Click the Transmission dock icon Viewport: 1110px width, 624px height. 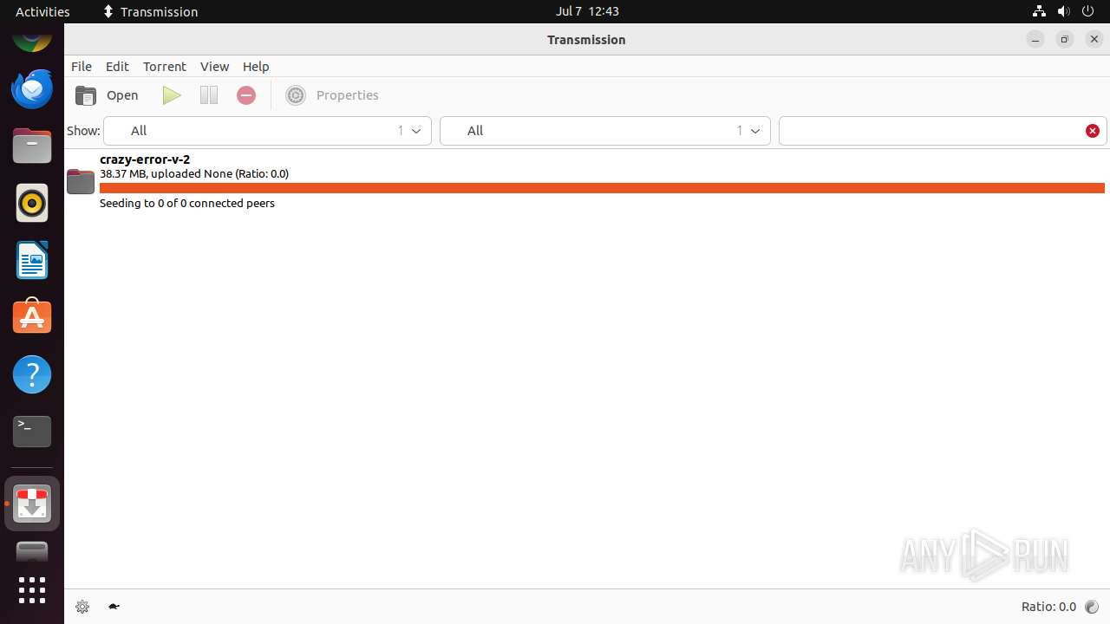(x=32, y=504)
